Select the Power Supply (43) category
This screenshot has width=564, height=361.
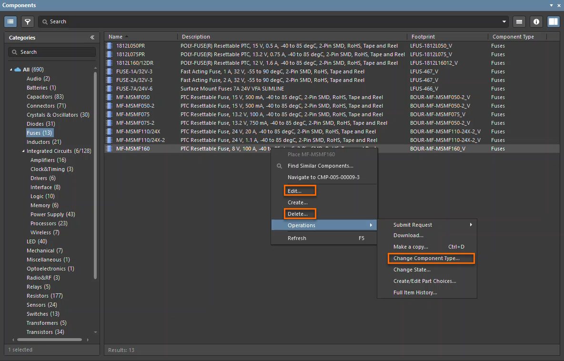[x=52, y=214]
